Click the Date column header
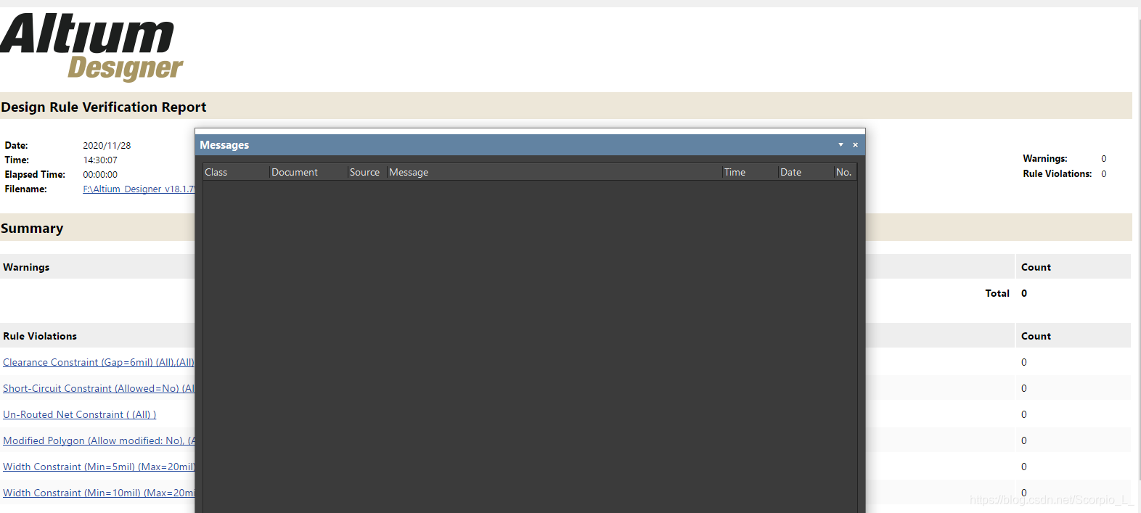This screenshot has height=513, width=1141. click(806, 172)
